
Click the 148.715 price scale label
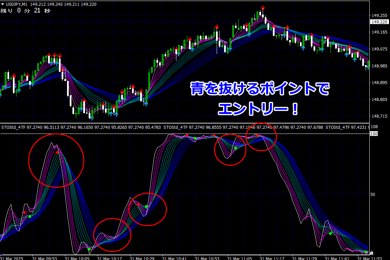point(379,116)
